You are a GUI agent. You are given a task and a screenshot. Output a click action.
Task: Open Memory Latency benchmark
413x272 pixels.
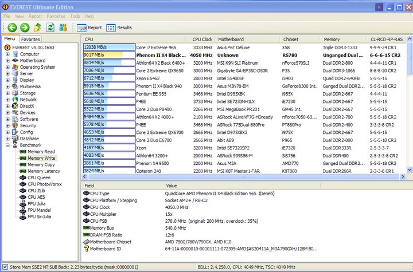click(44, 171)
